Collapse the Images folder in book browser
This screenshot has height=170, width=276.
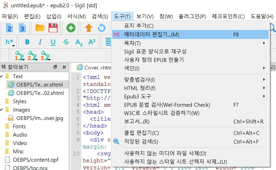click(x=1, y=110)
